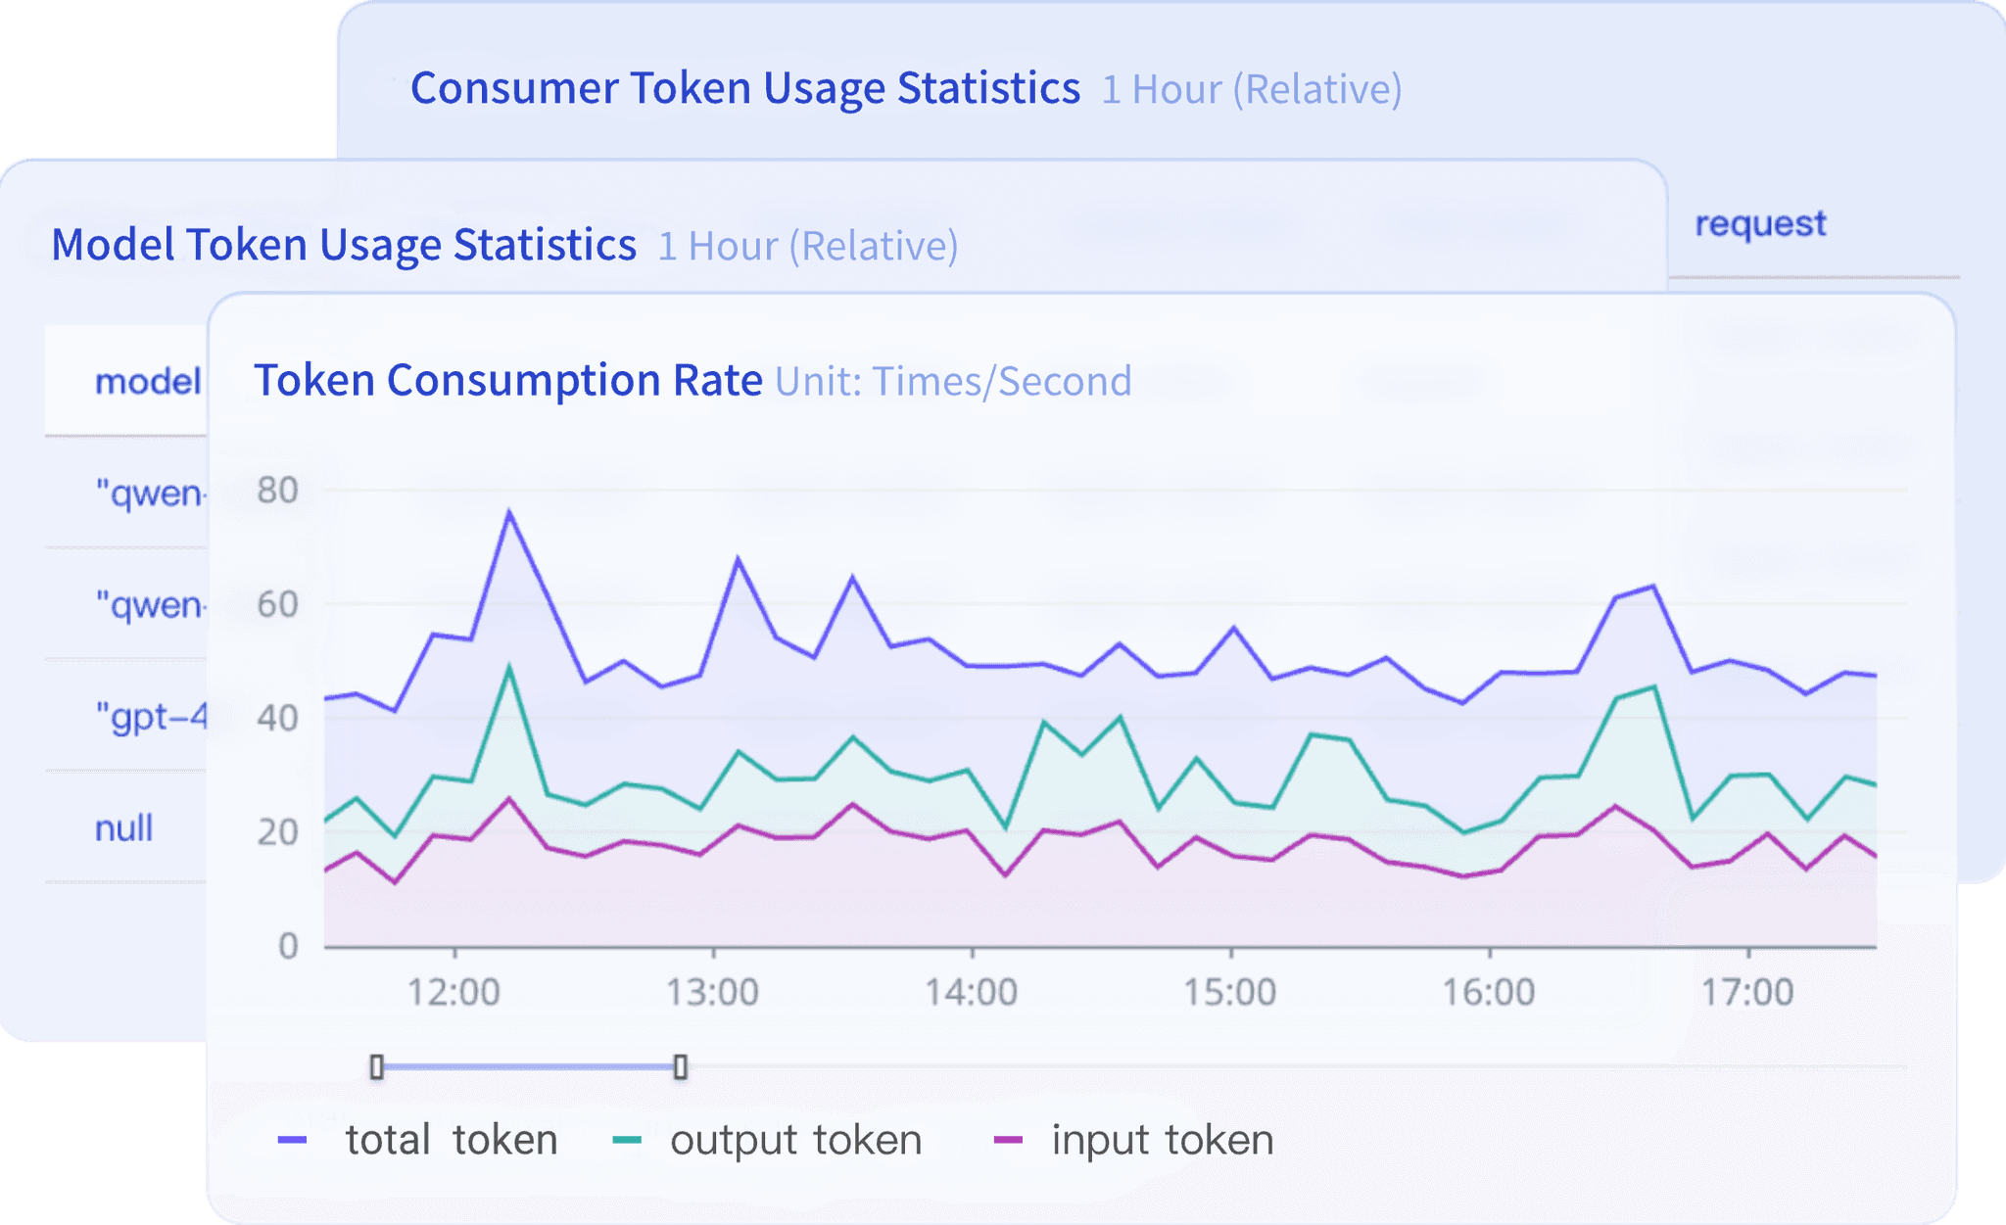Viewport: 2006px width, 1225px height.
Task: Click the right zoom slider handle
Action: 681,1067
